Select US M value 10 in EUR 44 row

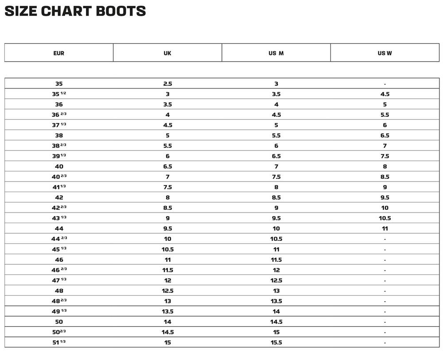click(276, 228)
